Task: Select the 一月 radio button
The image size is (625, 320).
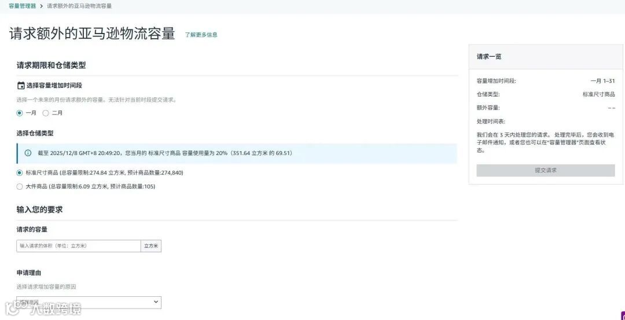Action: 20,113
